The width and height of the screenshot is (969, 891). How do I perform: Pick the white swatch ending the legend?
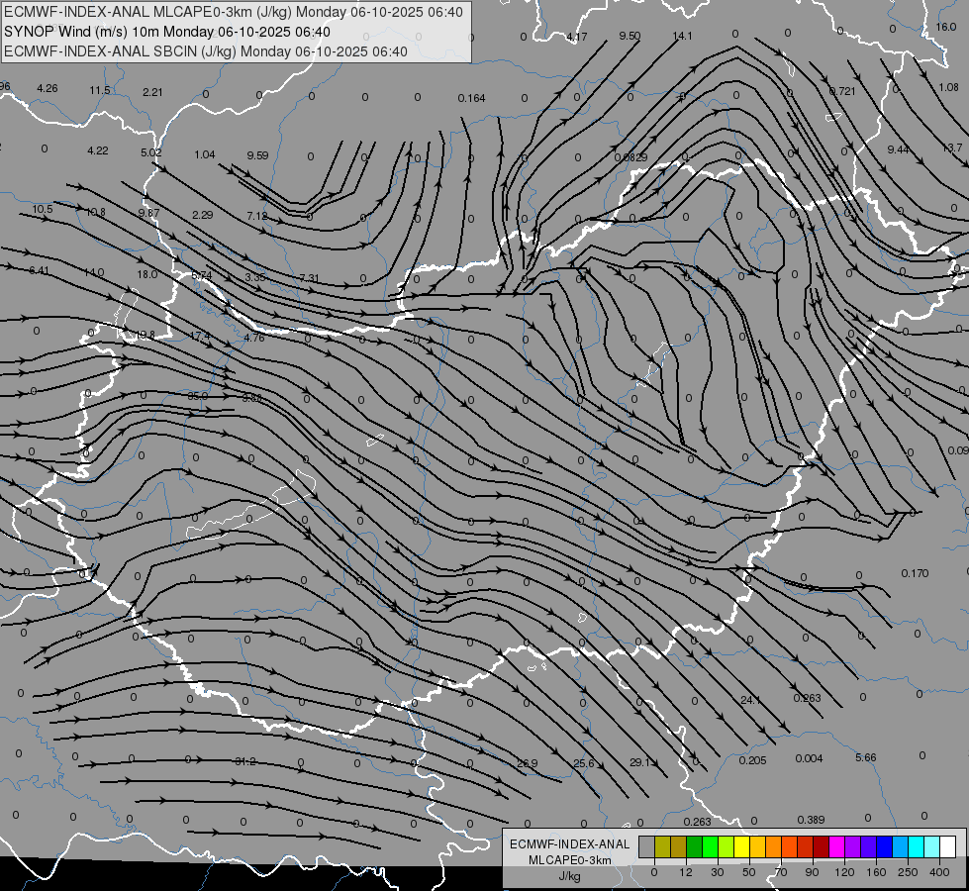coord(947,846)
